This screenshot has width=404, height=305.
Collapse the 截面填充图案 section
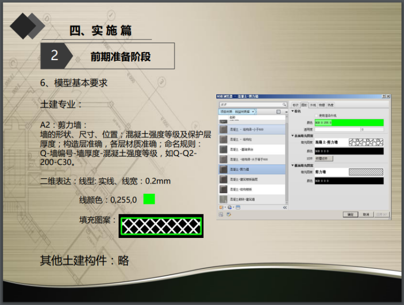pyautogui.click(x=292, y=165)
